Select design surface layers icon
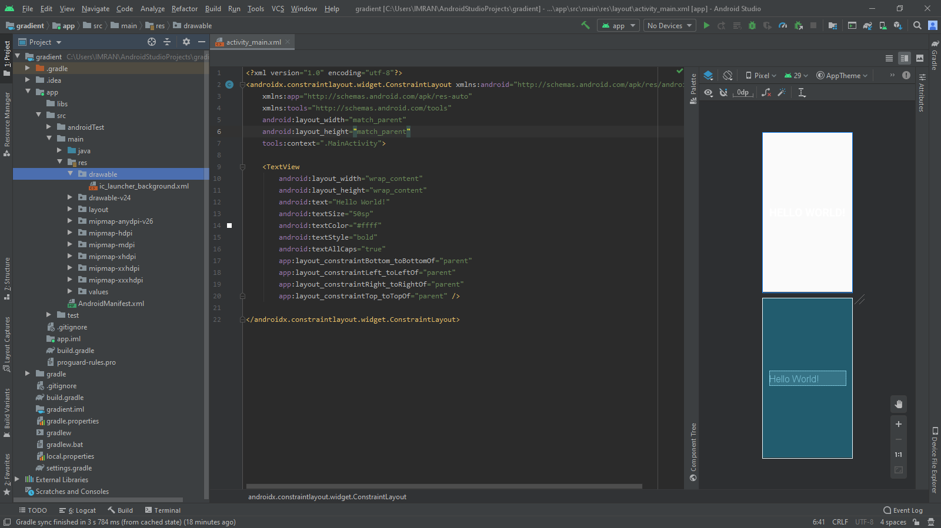The image size is (941, 528). 709,75
